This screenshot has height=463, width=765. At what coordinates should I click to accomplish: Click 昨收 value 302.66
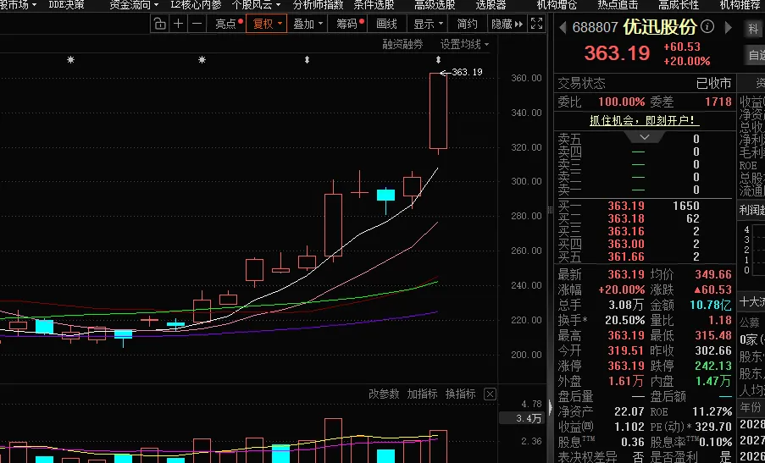tap(712, 350)
